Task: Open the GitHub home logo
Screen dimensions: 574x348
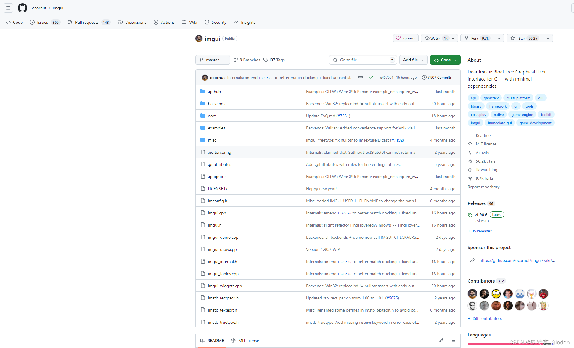Action: pos(22,8)
